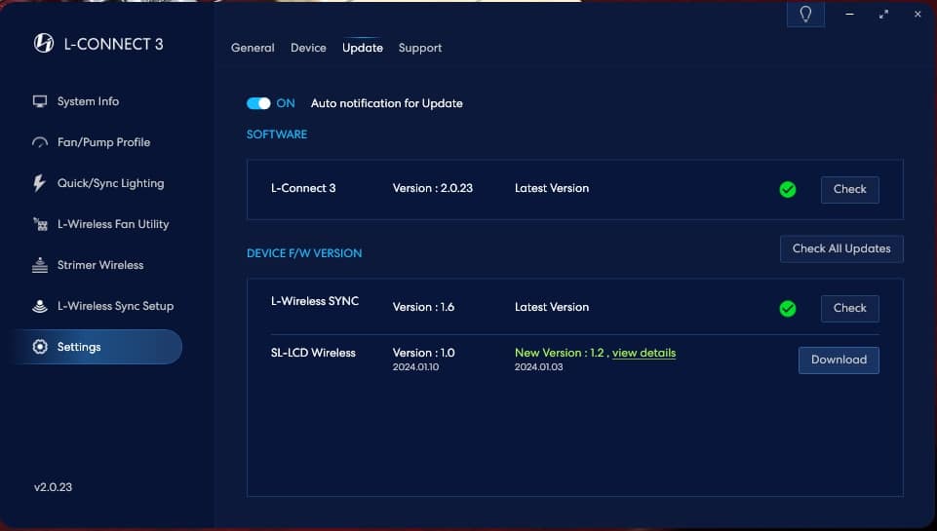
Task: Click the Quick/Sync Lighting bolt icon
Action: coord(40,183)
